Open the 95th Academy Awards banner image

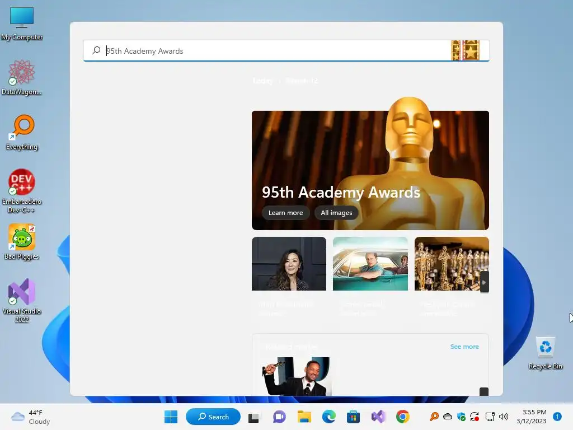point(370,170)
